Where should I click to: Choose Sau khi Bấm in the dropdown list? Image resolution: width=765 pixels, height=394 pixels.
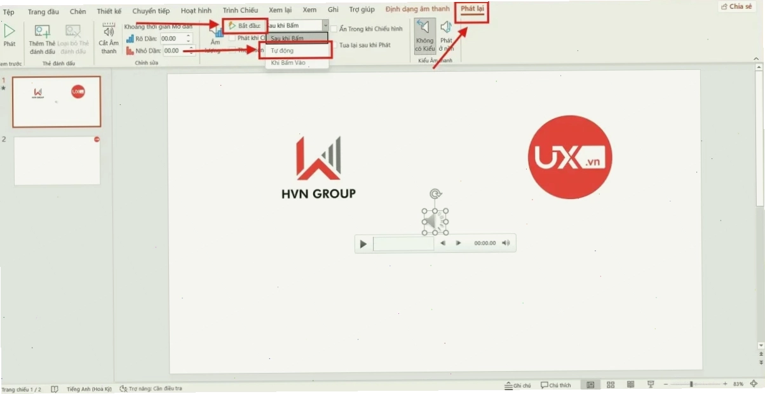coord(295,38)
